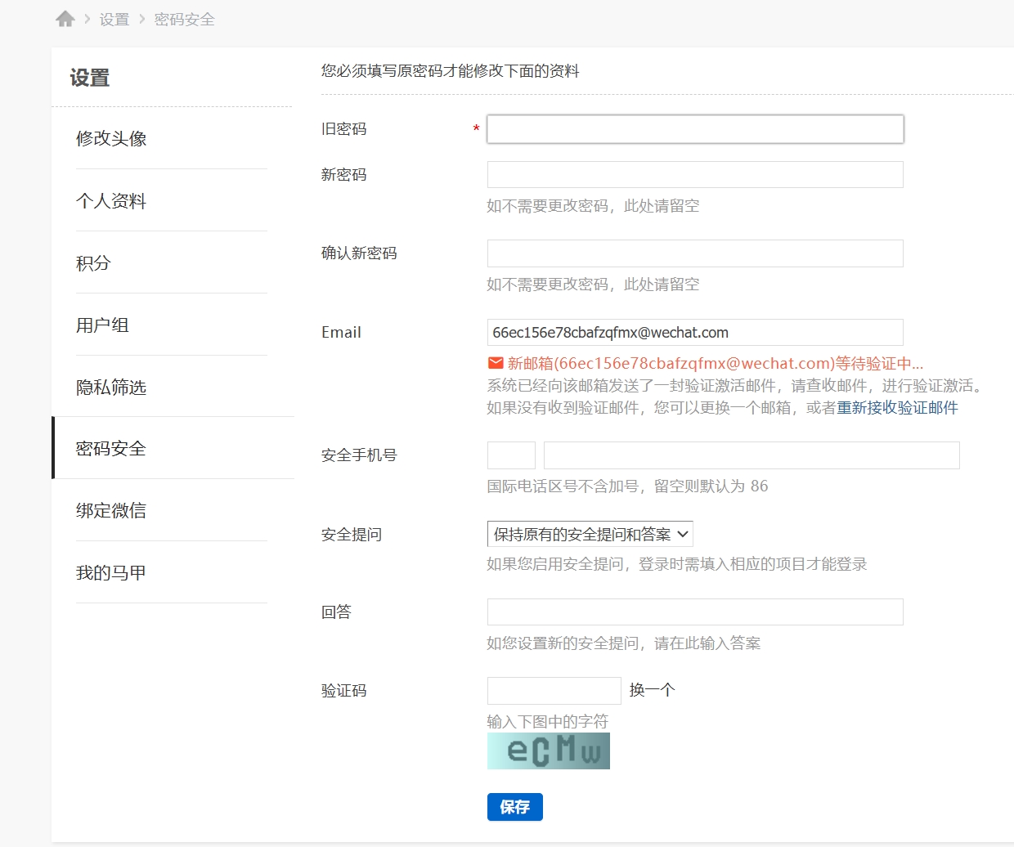Image resolution: width=1014 pixels, height=847 pixels.
Task: Click the captcha image
Action: coord(549,751)
